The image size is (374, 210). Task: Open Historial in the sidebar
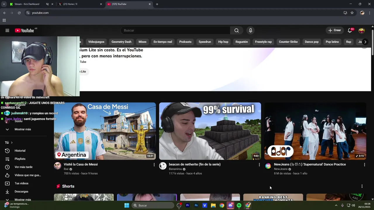point(20,151)
